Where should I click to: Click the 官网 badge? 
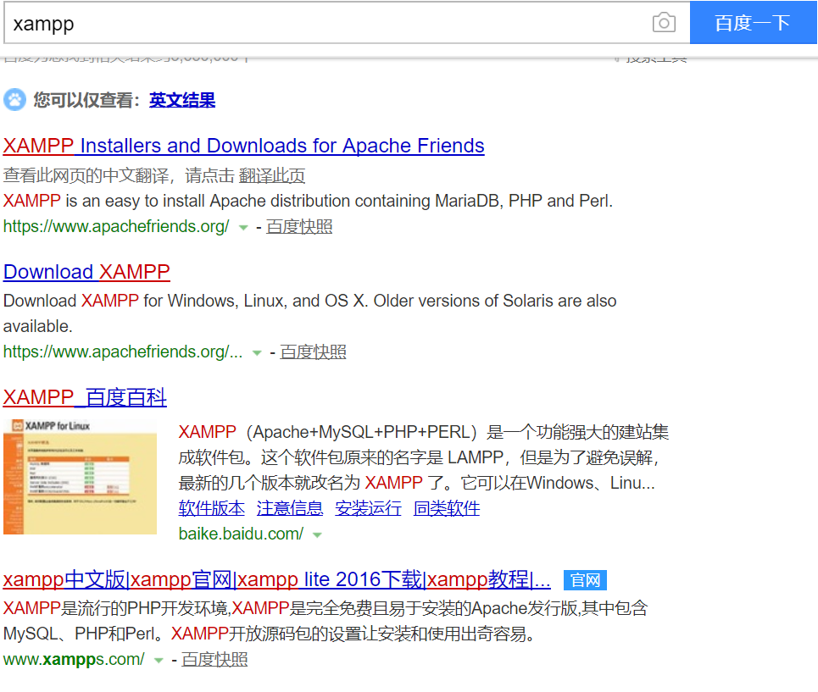click(x=585, y=580)
